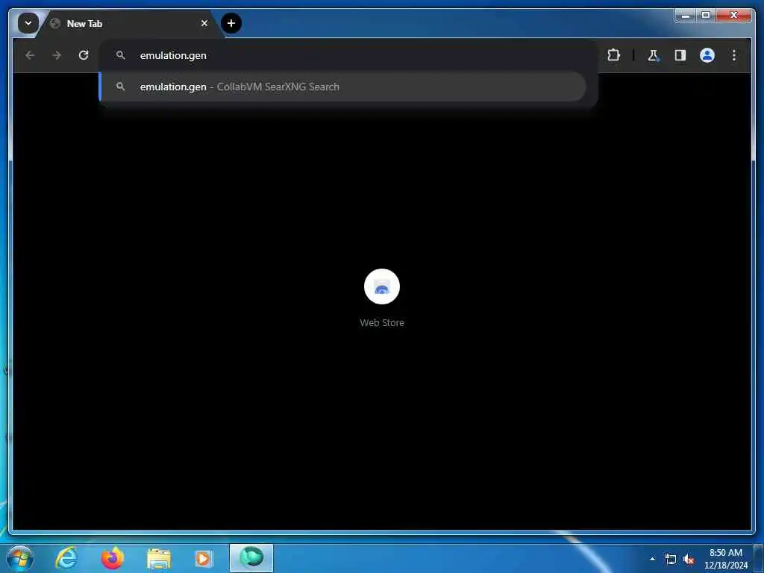Toggle the side panel icon
The image size is (764, 573).
[680, 55]
